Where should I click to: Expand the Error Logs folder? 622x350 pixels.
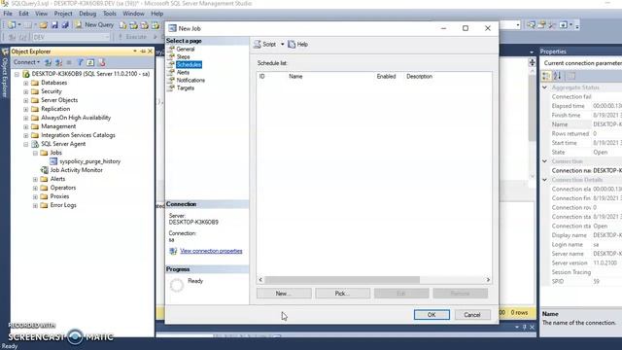pyautogui.click(x=35, y=205)
